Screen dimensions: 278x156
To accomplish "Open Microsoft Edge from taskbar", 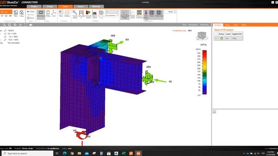I will click(x=65, y=153).
